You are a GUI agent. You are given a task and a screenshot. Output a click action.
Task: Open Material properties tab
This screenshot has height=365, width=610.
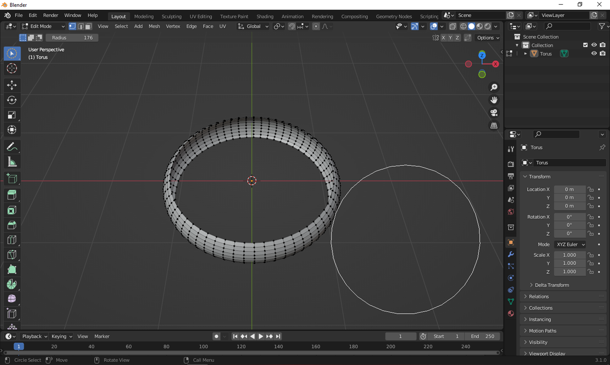click(511, 313)
